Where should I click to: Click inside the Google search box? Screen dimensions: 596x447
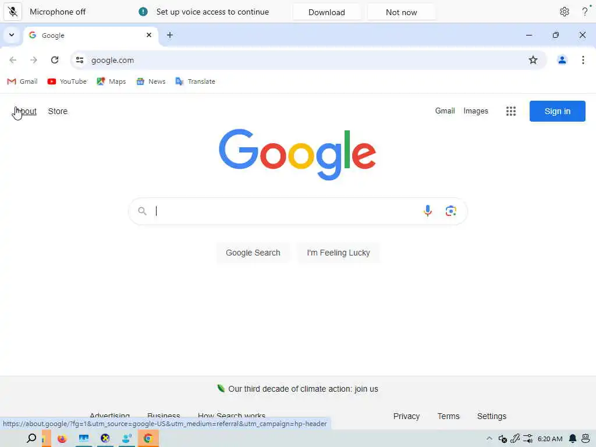tap(297, 211)
